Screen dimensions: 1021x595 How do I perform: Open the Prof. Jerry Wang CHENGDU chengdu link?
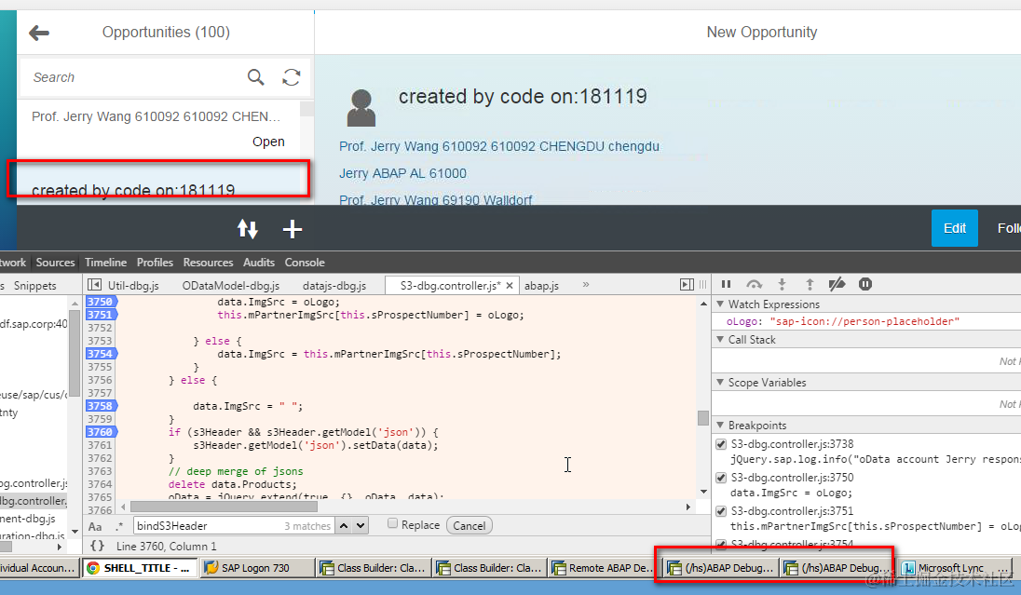[x=498, y=146]
